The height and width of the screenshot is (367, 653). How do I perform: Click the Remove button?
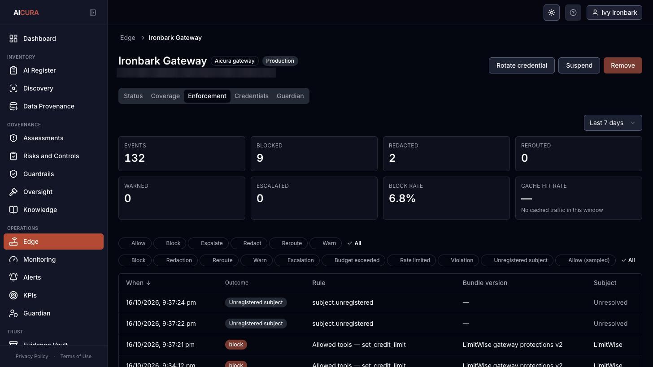click(623, 65)
